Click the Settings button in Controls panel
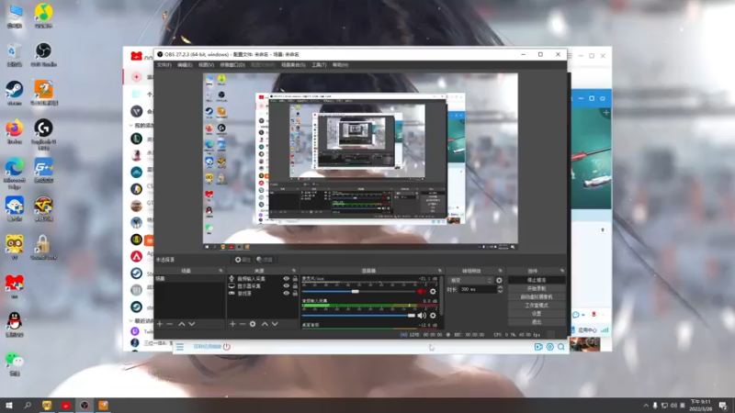735x413 pixels. (537, 314)
